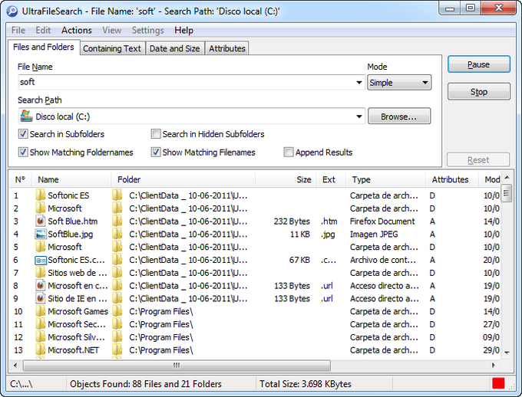522x397 pixels.
Task: Select the 'Imagen JPEG' type cell
Action: point(374,234)
